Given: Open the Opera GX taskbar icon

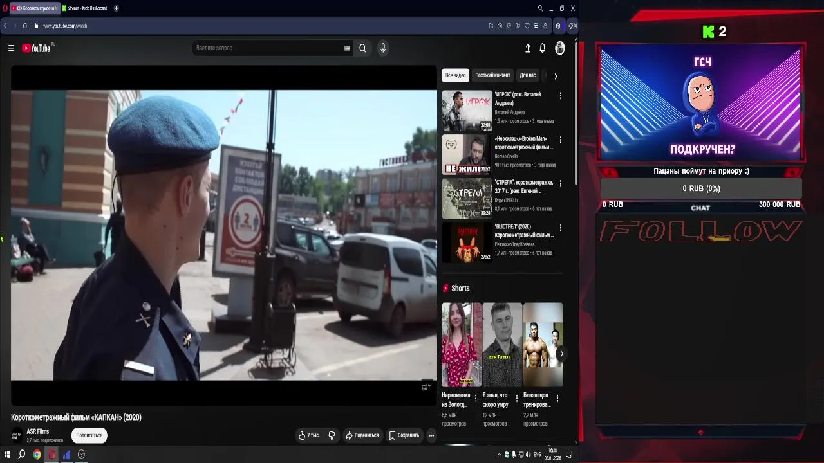Looking at the screenshot, I should 52,455.
